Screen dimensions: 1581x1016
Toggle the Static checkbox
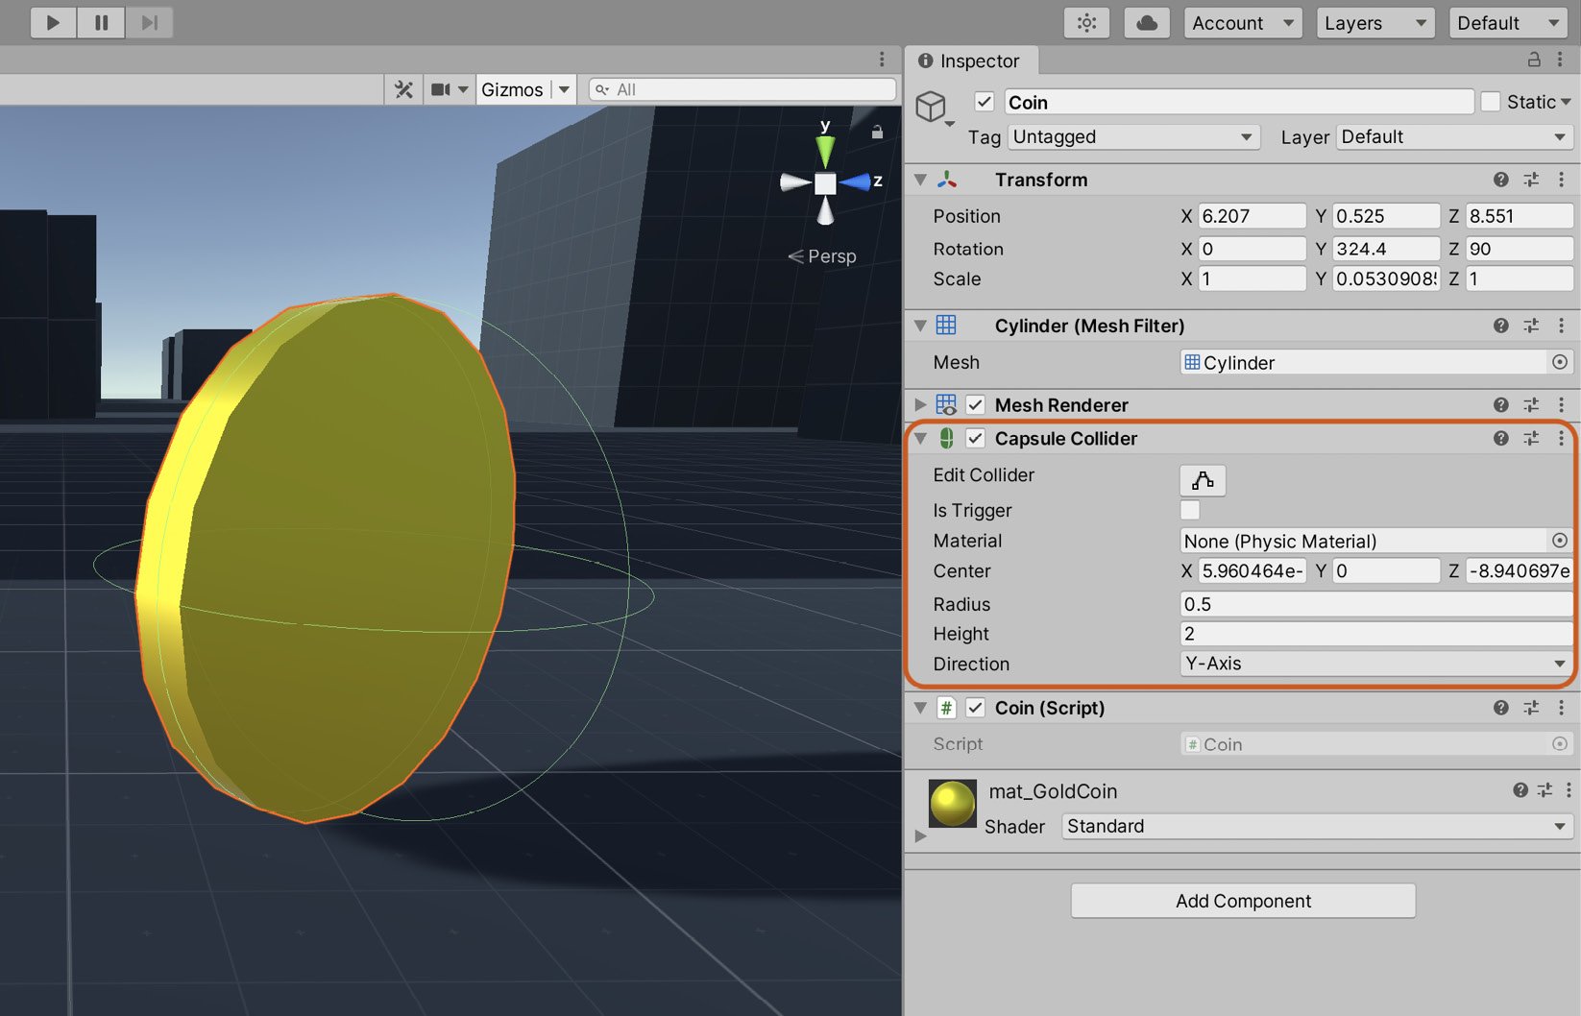pyautogui.click(x=1491, y=102)
